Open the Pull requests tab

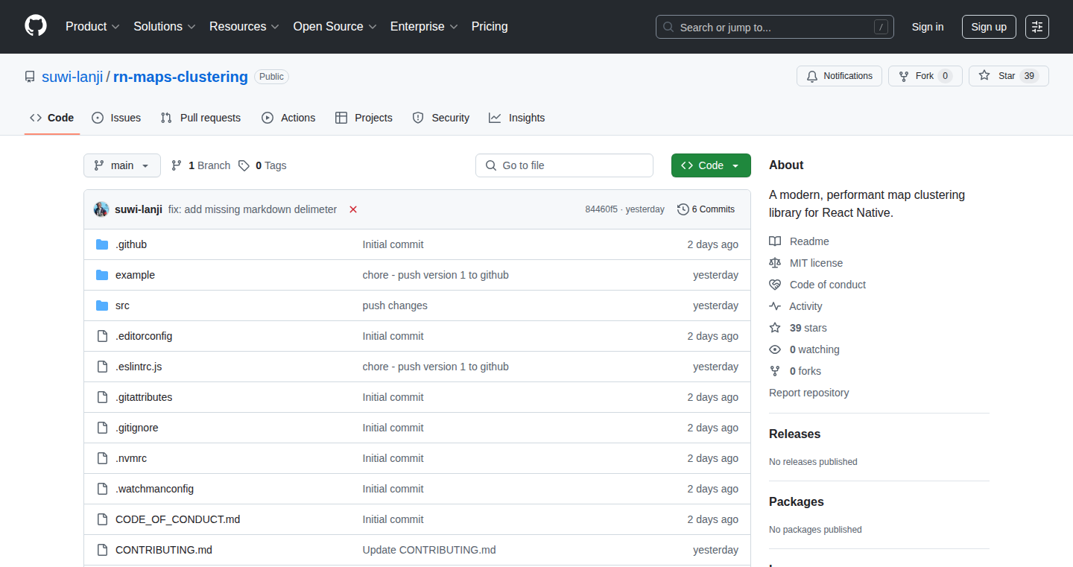pos(201,118)
